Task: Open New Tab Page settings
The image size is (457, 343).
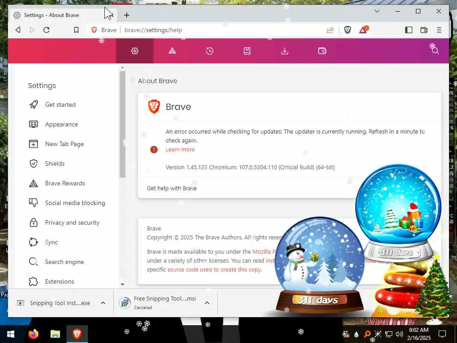Action: click(x=64, y=144)
